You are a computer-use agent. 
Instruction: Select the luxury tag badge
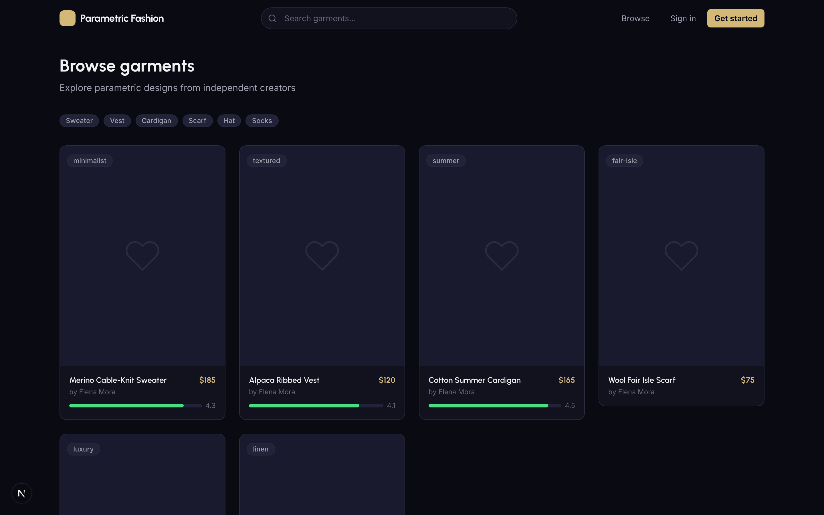(83, 449)
